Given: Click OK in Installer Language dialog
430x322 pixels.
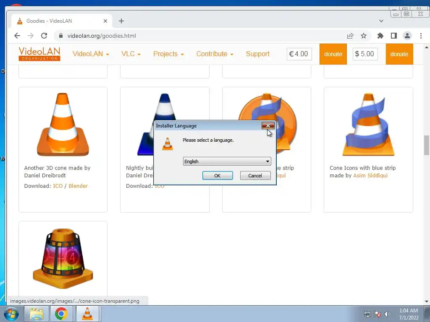Looking at the screenshot, I should point(218,176).
